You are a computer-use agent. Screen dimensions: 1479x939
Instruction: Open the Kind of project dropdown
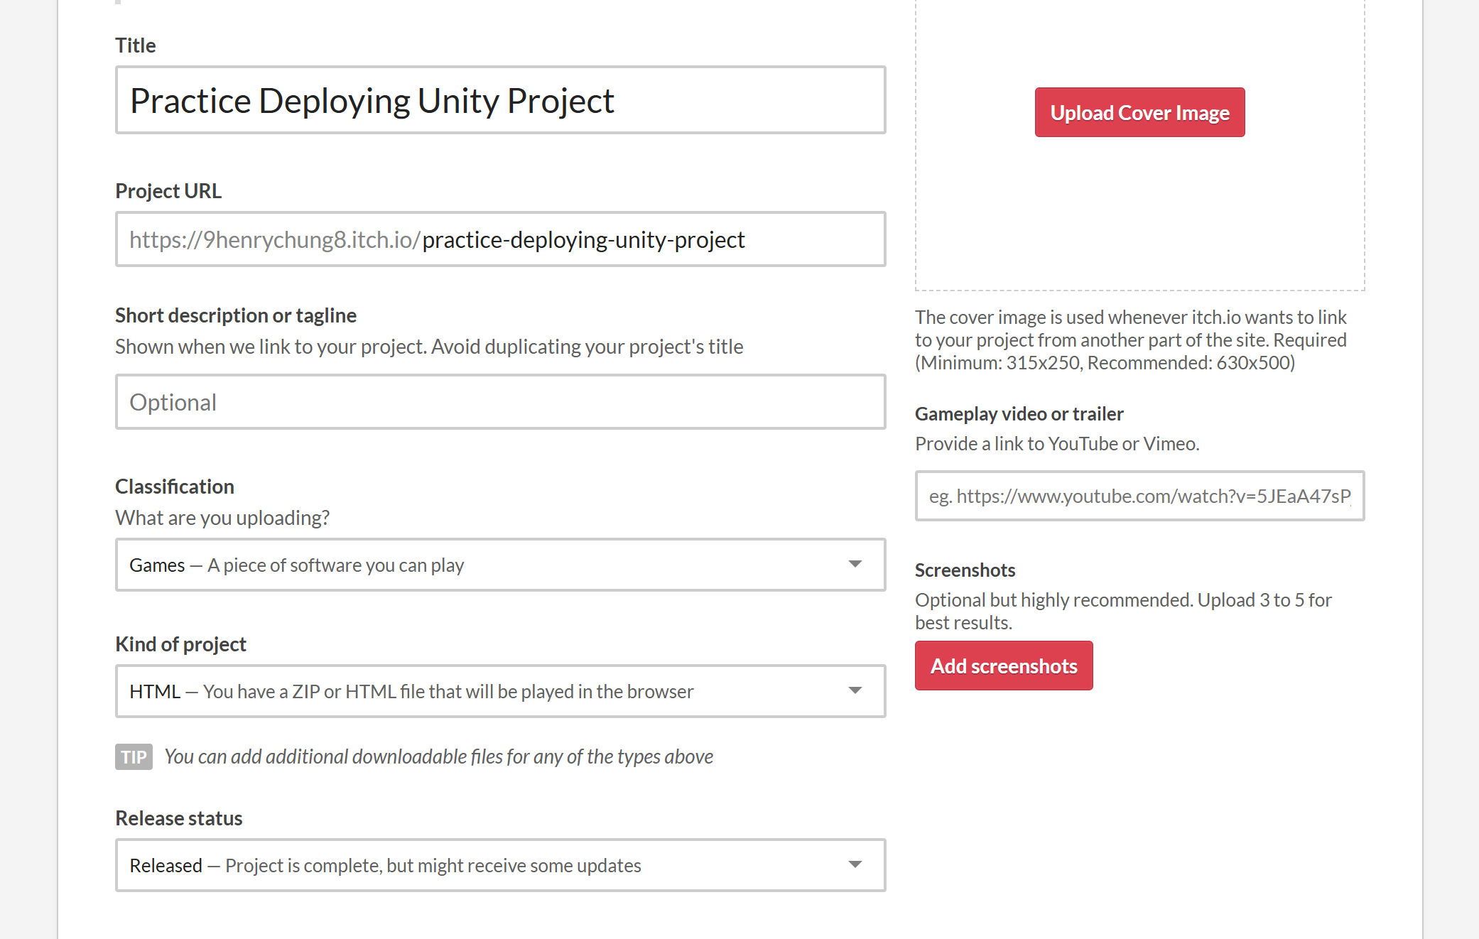(500, 691)
